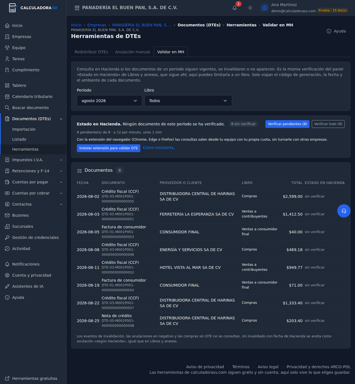355x384 pixels.
Task: Click the Empresas building icon in sidebar
Action: click(7, 37)
